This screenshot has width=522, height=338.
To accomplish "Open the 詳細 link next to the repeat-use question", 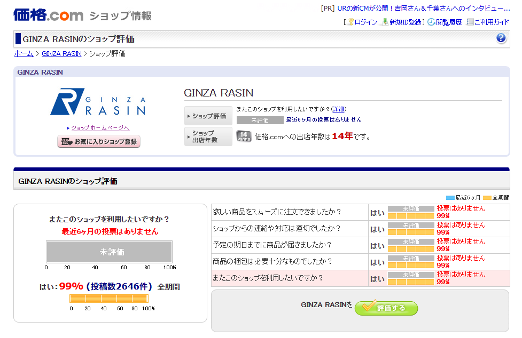I will [338, 109].
